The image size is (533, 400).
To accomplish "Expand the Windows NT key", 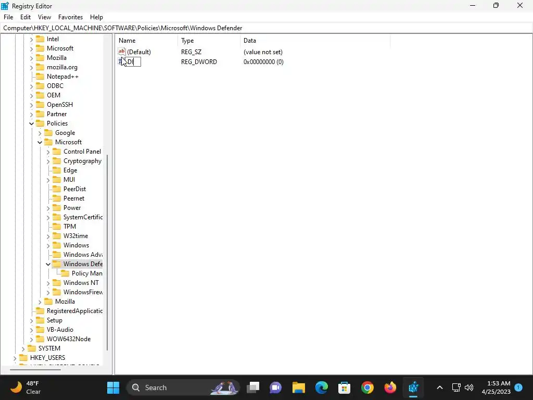I will [48, 283].
